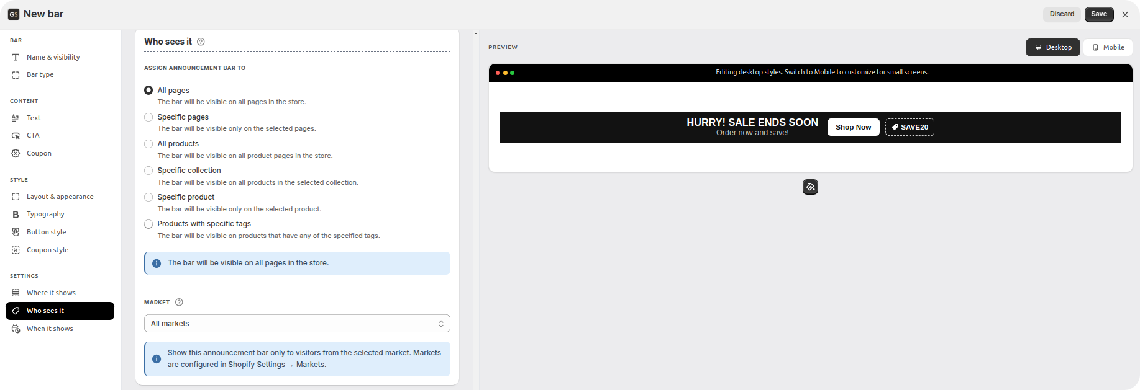Pick Products with specific tags radio option
The width and height of the screenshot is (1140, 390).
pos(148,224)
